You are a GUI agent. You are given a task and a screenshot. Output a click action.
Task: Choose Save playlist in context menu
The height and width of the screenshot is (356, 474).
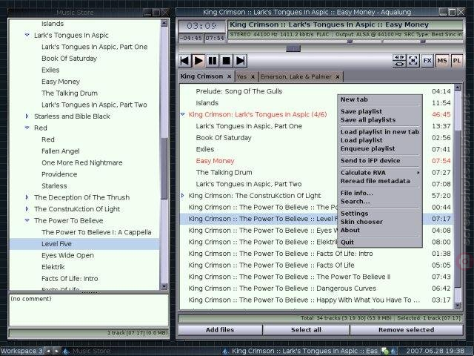click(x=361, y=111)
